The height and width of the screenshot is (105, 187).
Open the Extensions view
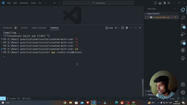point(183,42)
